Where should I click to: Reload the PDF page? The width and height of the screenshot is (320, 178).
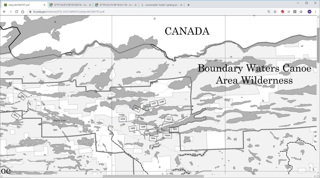tap(17, 11)
